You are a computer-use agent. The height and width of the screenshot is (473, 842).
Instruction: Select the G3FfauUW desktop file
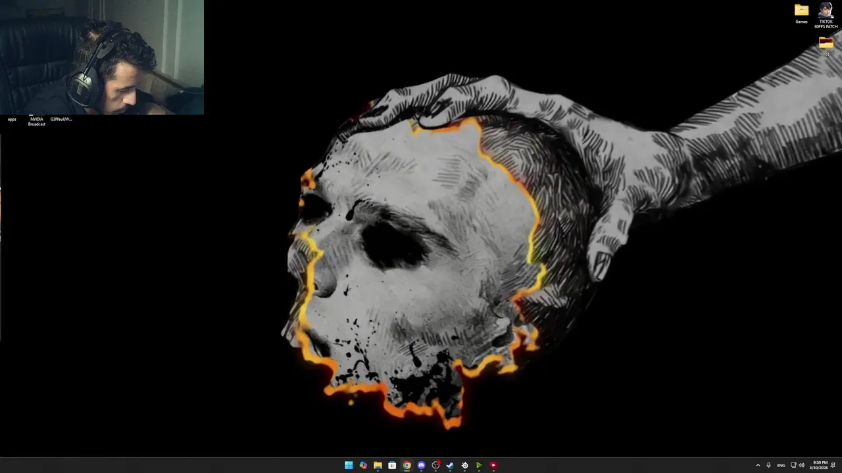61,119
